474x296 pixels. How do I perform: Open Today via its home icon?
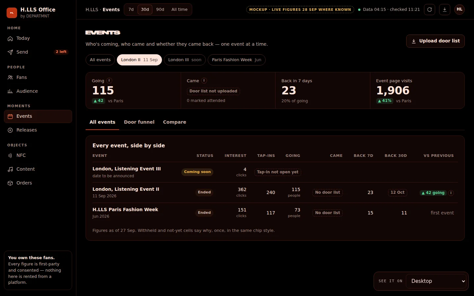point(10,38)
